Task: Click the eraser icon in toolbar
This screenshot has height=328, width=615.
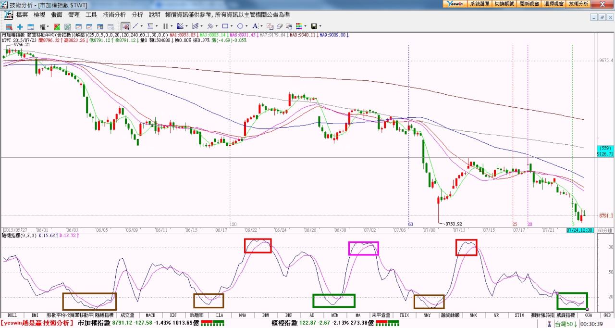Action: coord(279,26)
